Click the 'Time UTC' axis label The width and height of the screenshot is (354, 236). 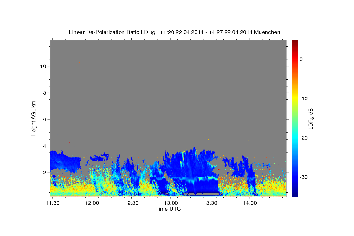click(x=168, y=209)
